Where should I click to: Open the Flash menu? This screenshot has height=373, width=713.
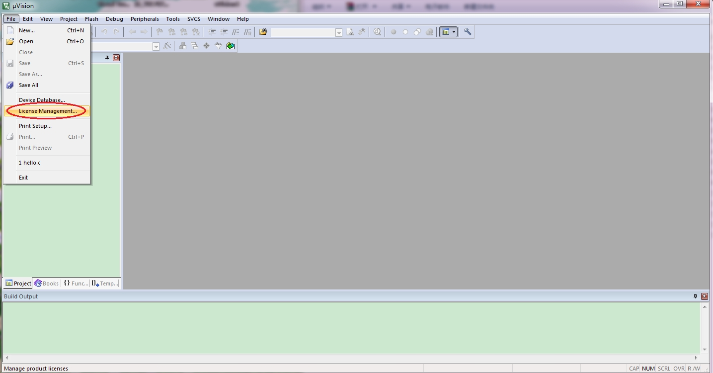pyautogui.click(x=91, y=19)
